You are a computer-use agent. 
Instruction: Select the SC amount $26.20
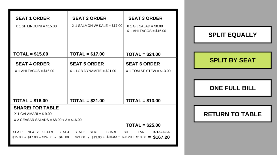(126, 137)
